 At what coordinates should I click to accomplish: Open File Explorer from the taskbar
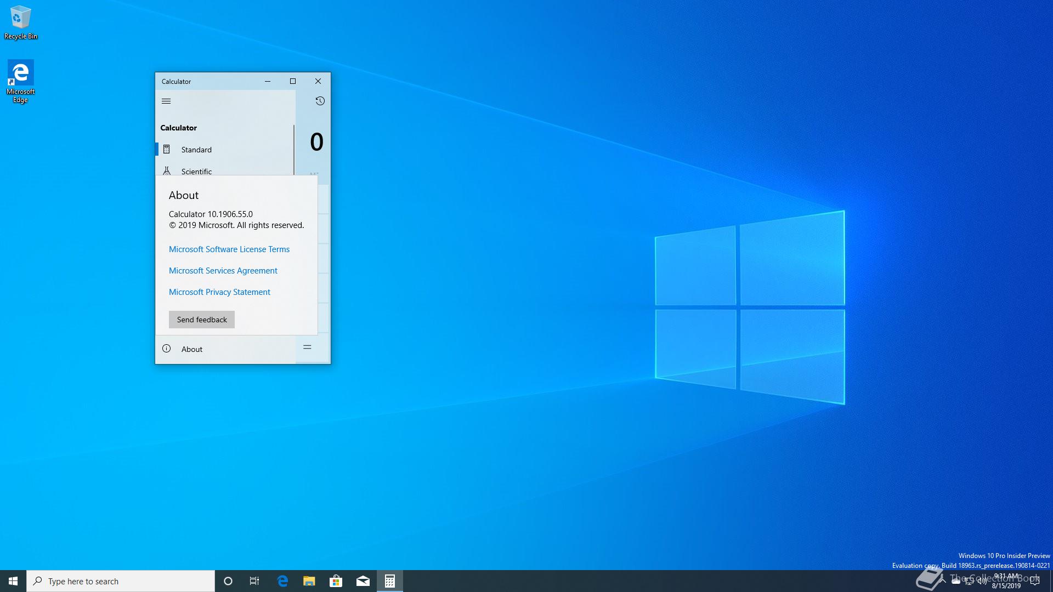(x=309, y=581)
